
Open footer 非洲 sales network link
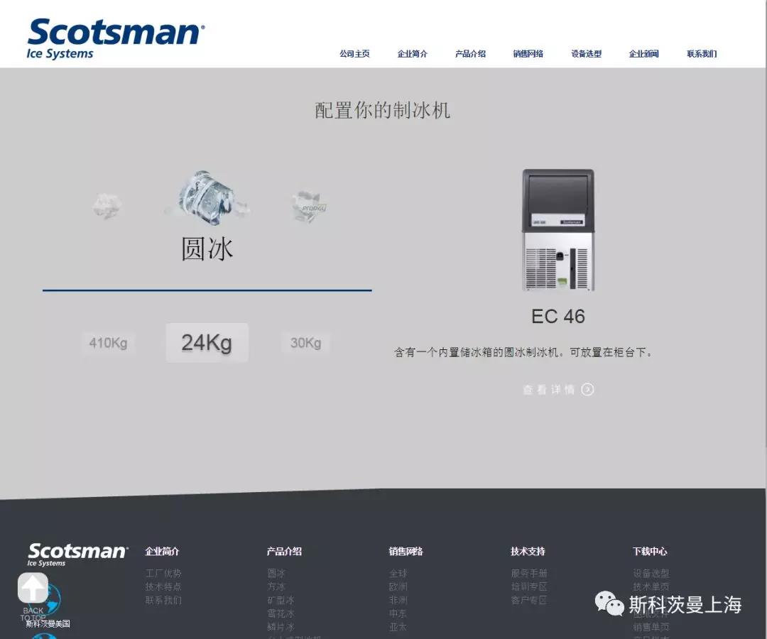click(398, 600)
